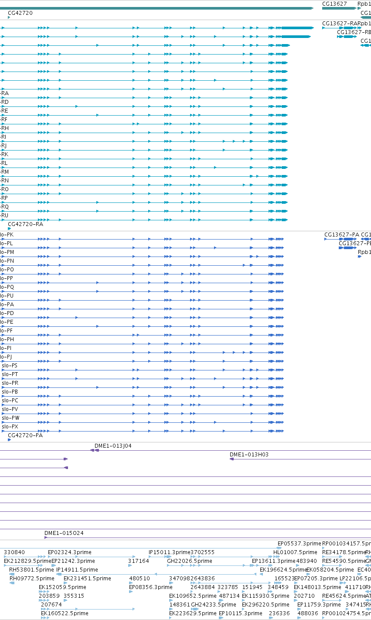Image resolution: width=371 pixels, height=620 pixels.
Task: Click EST EP11759.3prime
Action: pyautogui.click(x=319, y=605)
